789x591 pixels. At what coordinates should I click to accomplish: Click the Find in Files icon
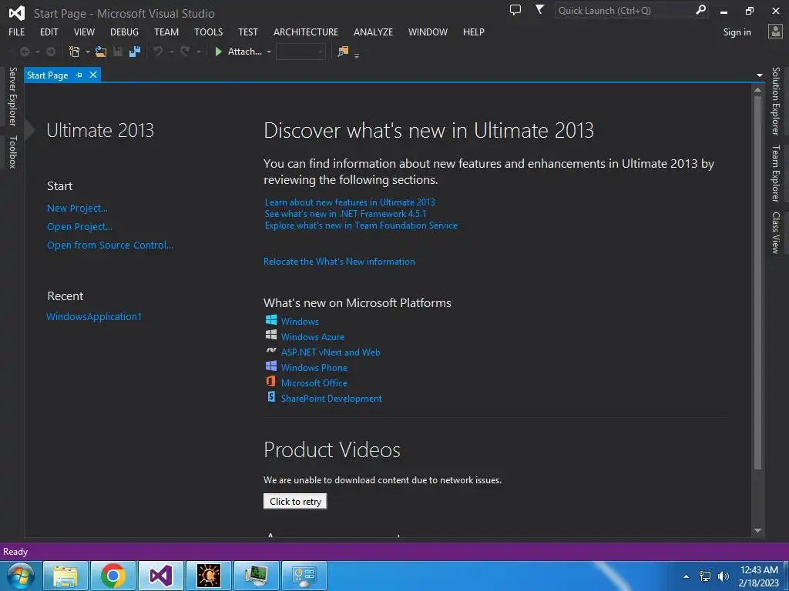pos(343,52)
